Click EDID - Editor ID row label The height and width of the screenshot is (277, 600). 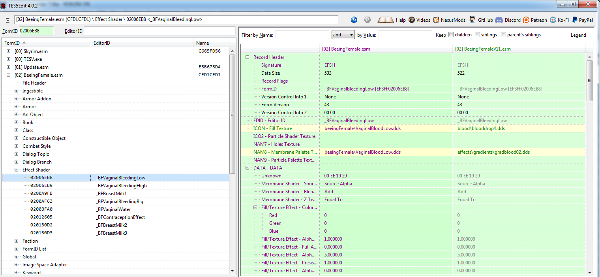click(269, 121)
